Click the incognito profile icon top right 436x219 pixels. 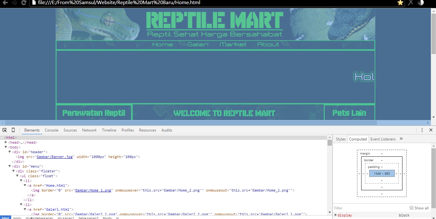click(x=421, y=3)
